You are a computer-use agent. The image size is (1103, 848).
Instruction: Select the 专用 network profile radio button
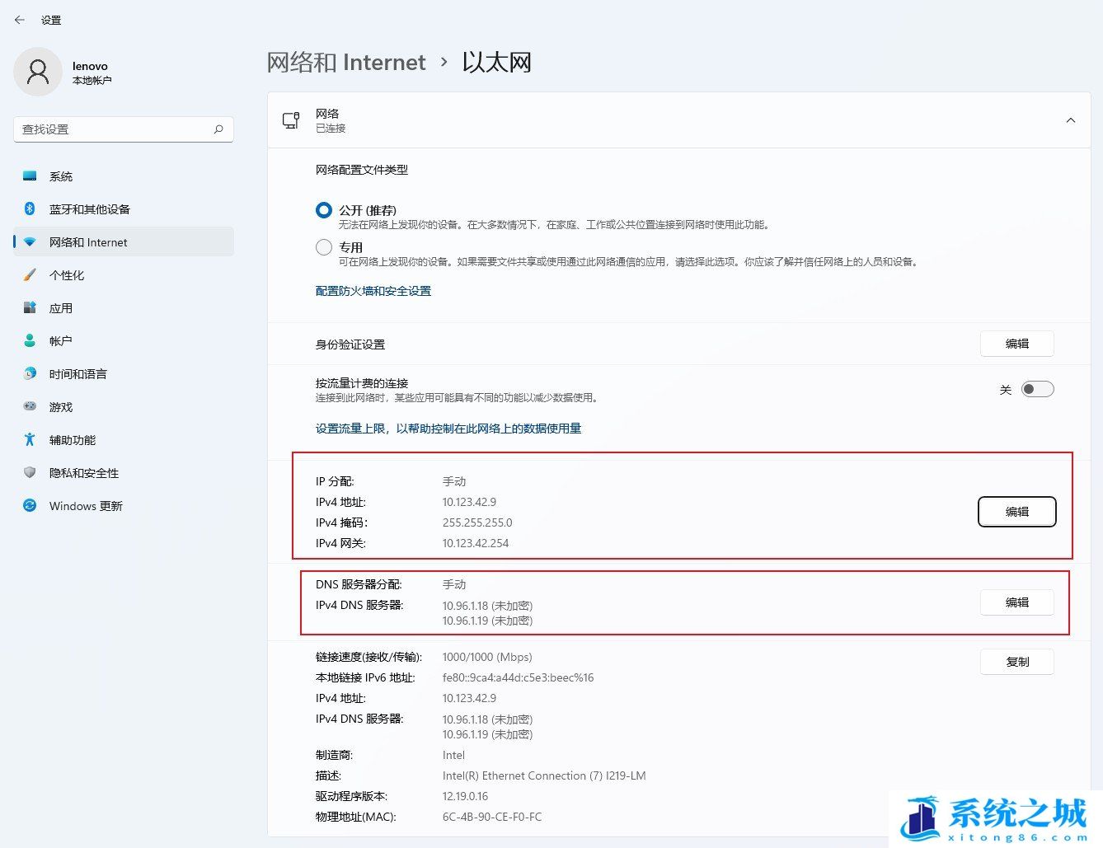324,247
